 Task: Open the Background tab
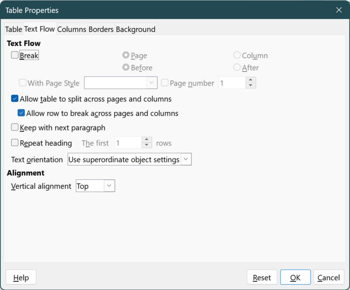pos(135,29)
